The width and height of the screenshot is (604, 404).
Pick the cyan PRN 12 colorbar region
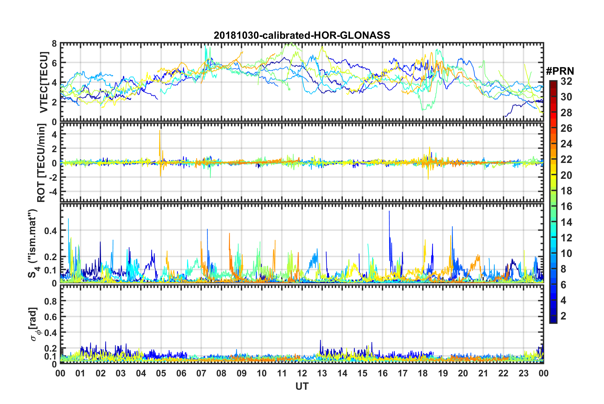[x=553, y=238]
